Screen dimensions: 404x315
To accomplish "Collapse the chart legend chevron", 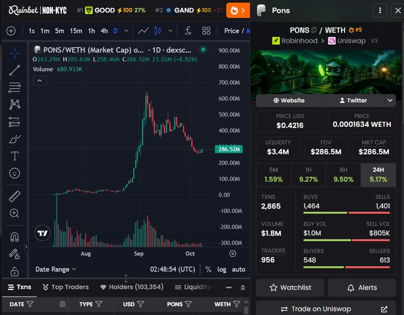I will point(40,80).
